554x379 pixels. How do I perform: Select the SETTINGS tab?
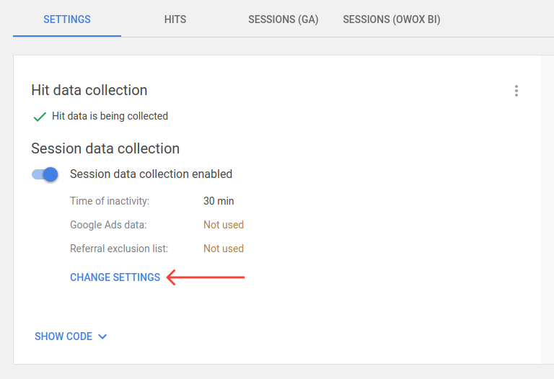tap(67, 19)
